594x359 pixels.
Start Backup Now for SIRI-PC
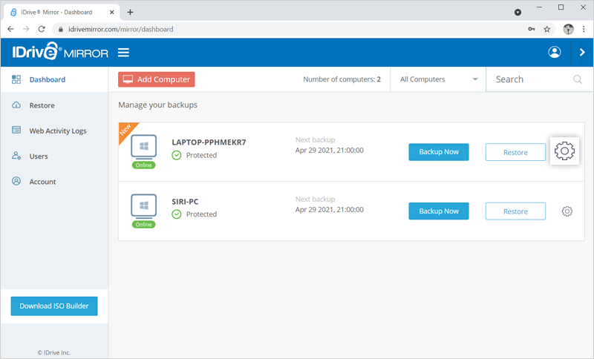439,211
